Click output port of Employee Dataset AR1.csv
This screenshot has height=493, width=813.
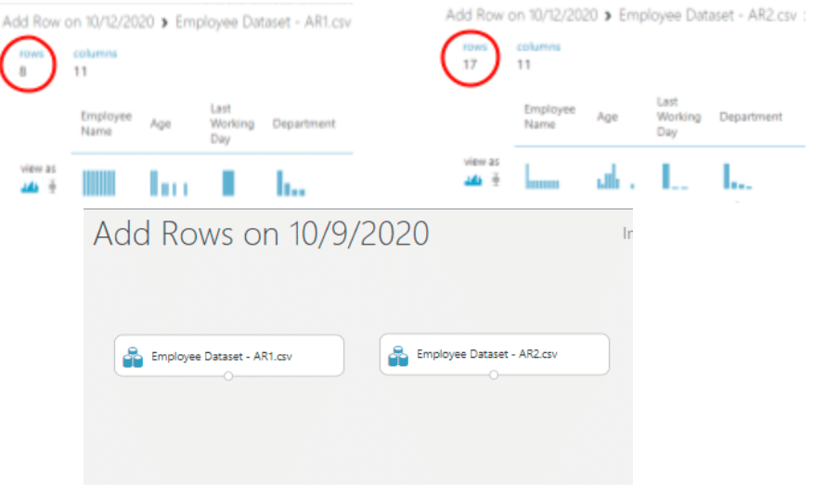[228, 376]
